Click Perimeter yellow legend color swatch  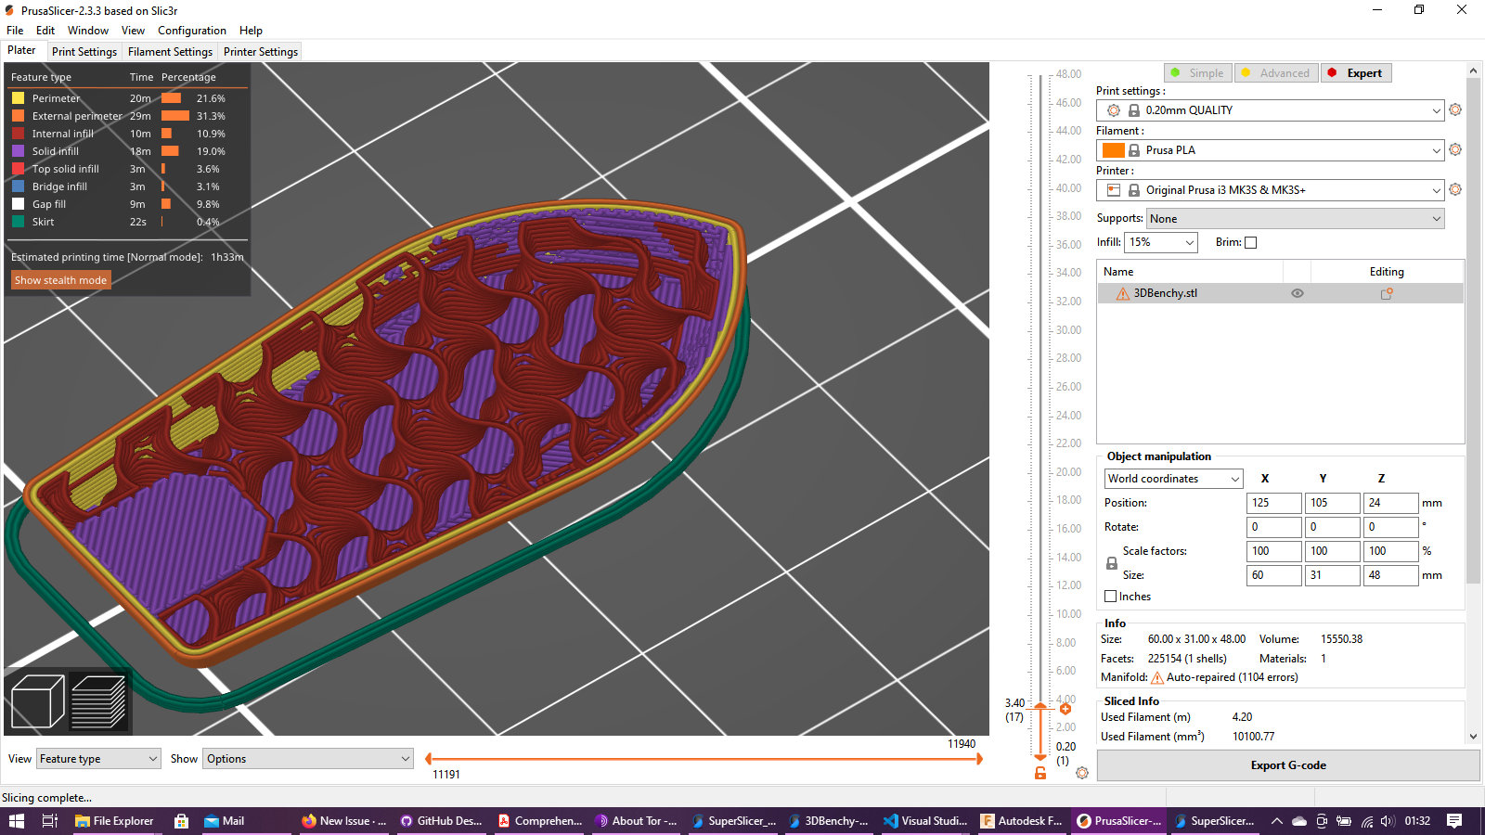[18, 98]
